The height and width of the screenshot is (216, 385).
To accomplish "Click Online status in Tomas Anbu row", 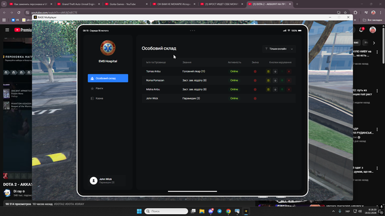I will click(234, 71).
